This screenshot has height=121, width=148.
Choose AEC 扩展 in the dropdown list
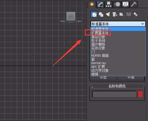(x=118, y=67)
